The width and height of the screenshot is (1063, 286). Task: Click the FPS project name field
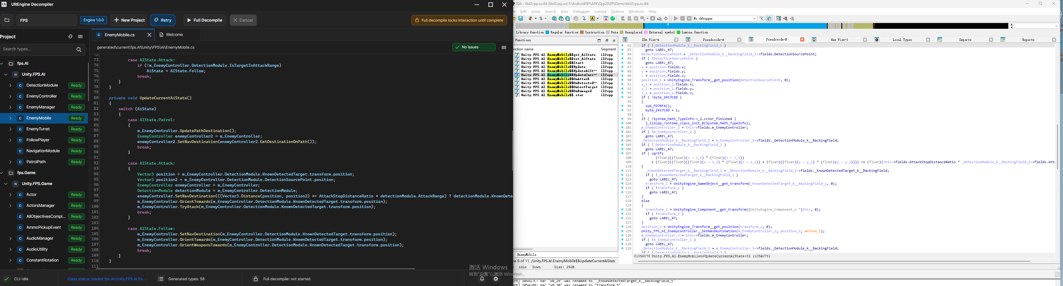click(x=46, y=20)
